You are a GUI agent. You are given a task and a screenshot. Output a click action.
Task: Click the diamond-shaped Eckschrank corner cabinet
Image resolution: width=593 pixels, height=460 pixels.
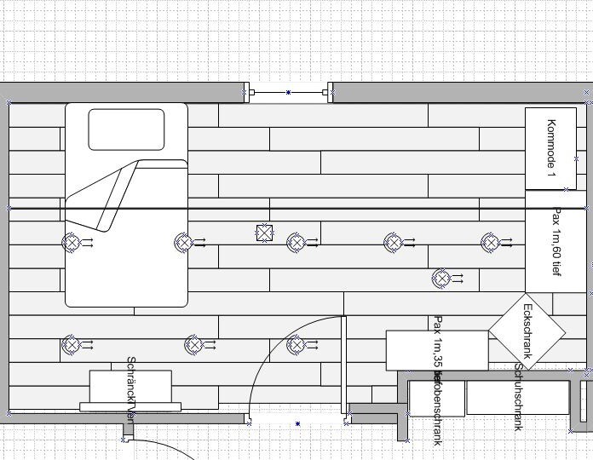[527, 331]
